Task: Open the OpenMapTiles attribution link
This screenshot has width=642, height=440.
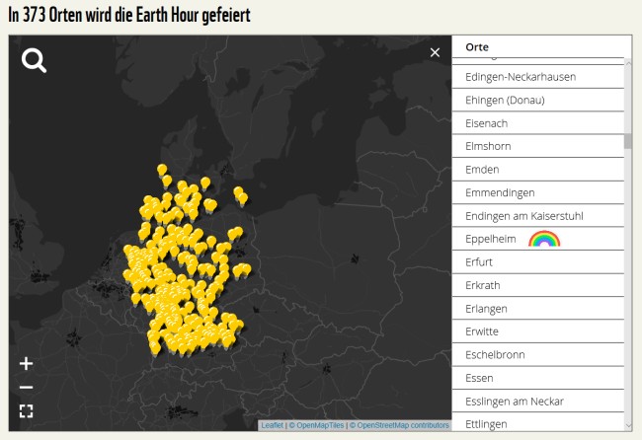Action: [x=316, y=425]
